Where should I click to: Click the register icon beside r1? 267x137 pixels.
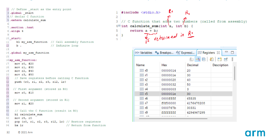142,75
